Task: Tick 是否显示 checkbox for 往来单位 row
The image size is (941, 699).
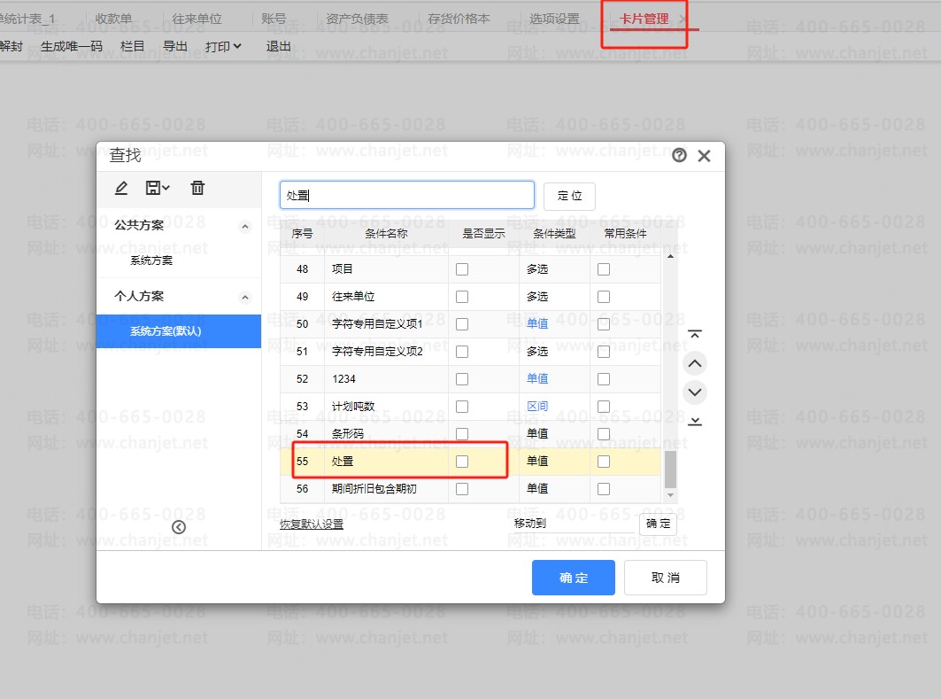Action: 462,297
